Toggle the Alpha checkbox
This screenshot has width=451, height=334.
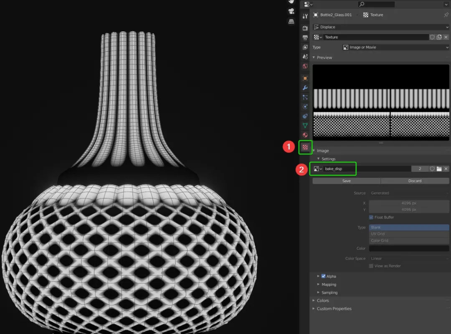pos(323,277)
